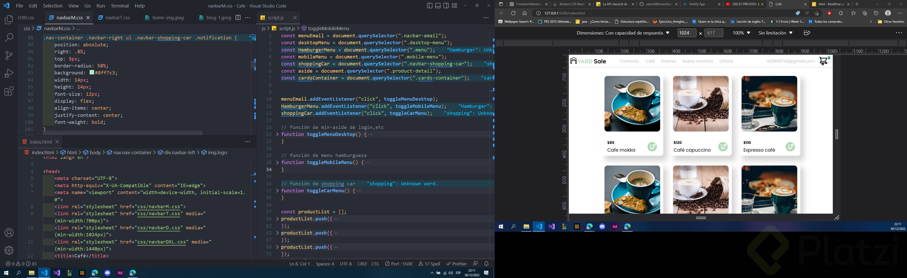Image resolution: width=907 pixels, height=278 pixels.
Task: Expand the toggleCarMenu function fold
Action: 278,191
